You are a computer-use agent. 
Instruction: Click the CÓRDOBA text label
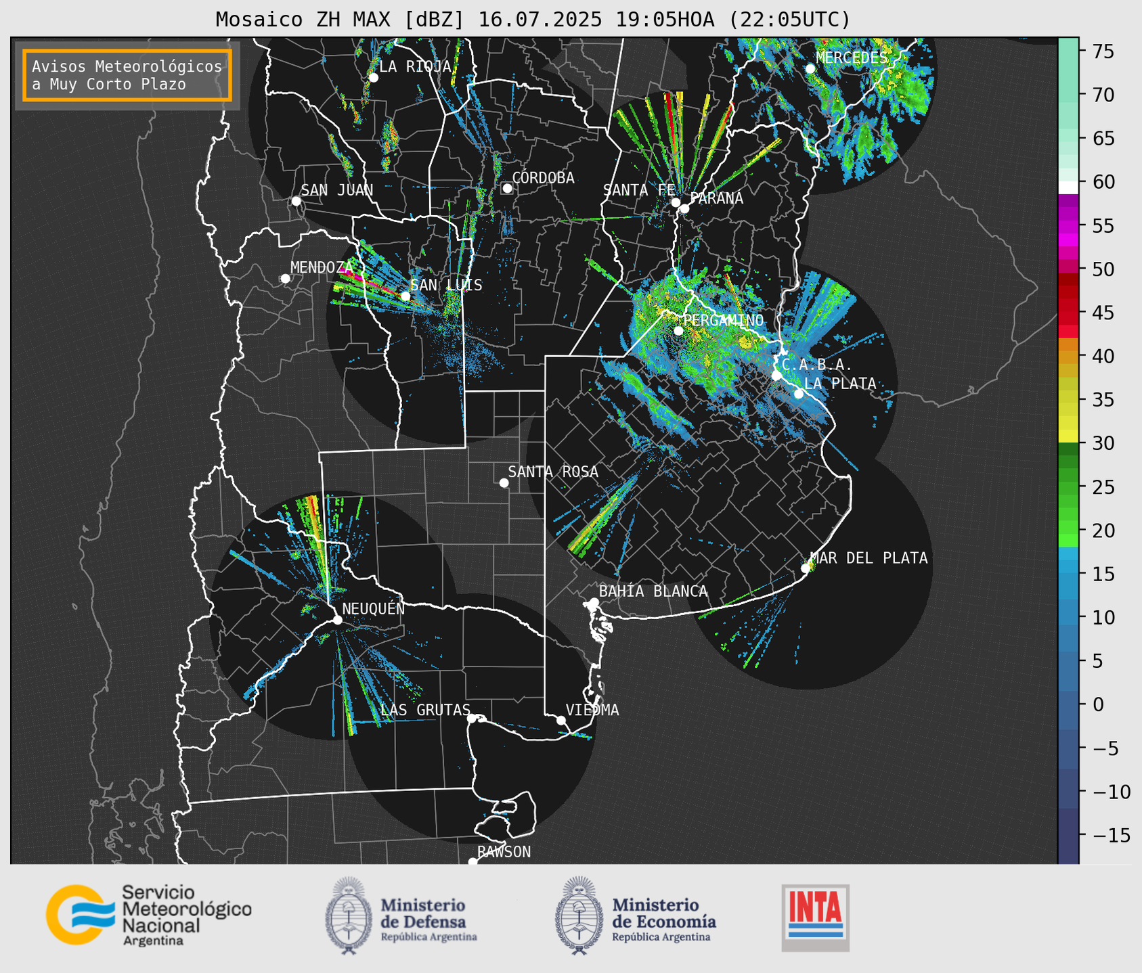pyautogui.click(x=544, y=178)
